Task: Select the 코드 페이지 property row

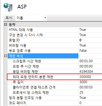Action: 55,103
